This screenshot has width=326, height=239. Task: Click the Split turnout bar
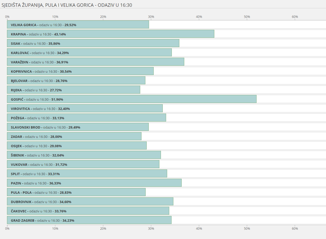[87, 174]
